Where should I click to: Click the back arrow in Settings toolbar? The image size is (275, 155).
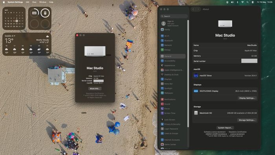(193, 9)
